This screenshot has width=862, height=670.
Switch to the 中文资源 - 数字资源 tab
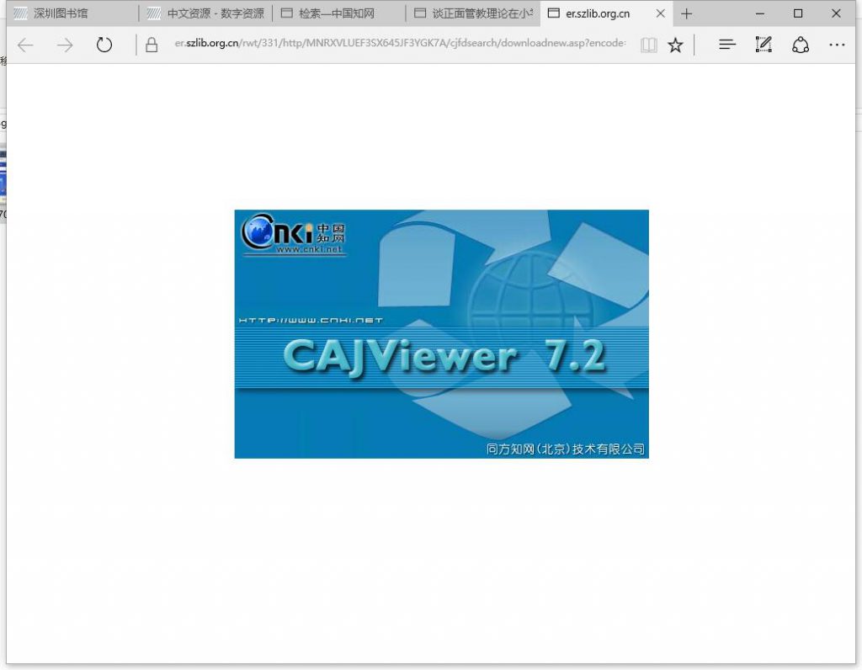(205, 13)
